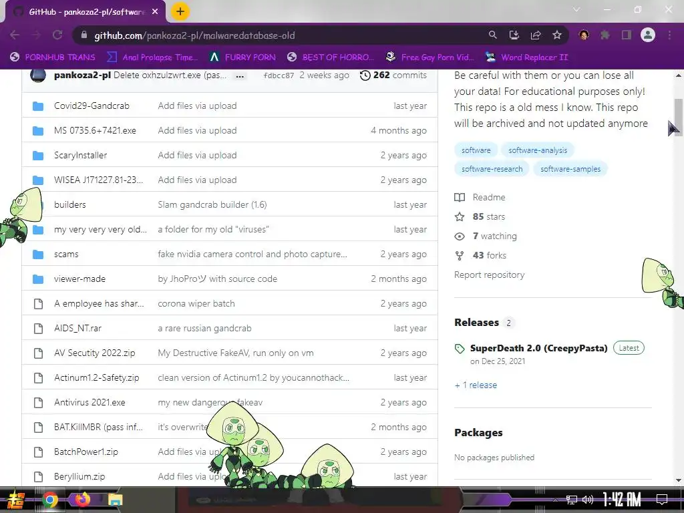Click the page vertical scrollbar thumb
The height and width of the screenshot is (513, 684).
[x=679, y=117]
